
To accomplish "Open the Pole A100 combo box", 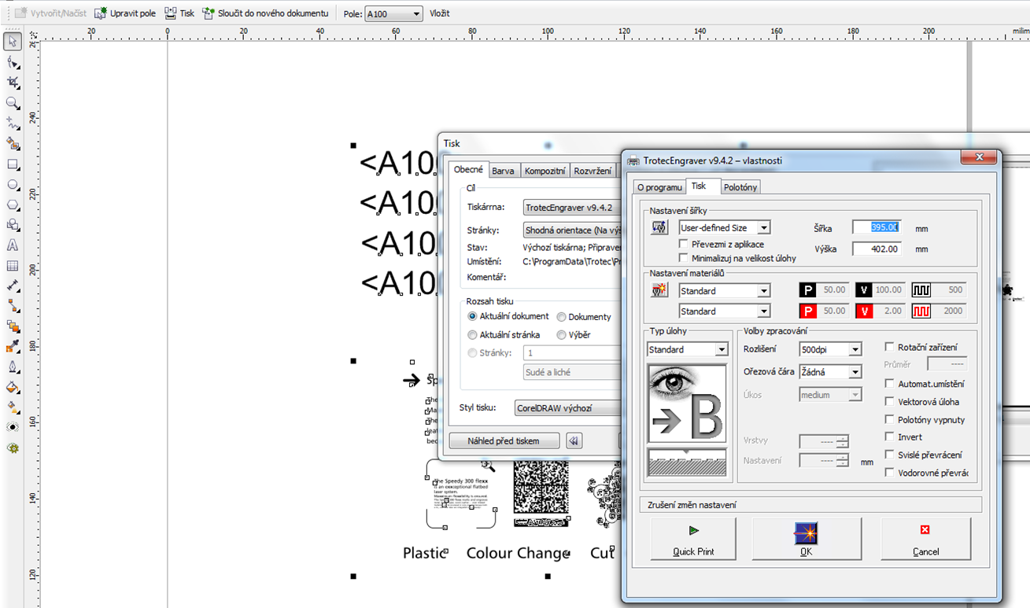I will (x=415, y=14).
